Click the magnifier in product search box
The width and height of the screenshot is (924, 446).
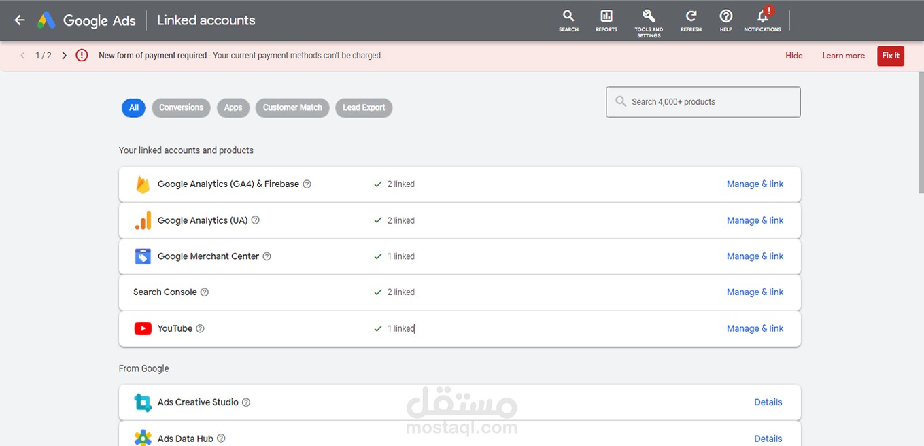click(x=620, y=101)
